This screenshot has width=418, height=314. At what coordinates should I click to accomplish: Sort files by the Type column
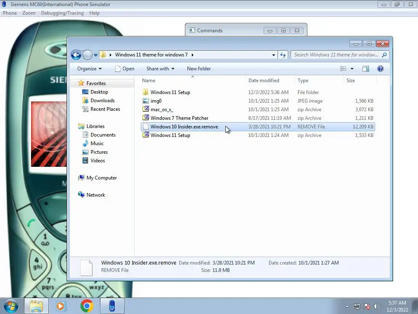click(319, 81)
